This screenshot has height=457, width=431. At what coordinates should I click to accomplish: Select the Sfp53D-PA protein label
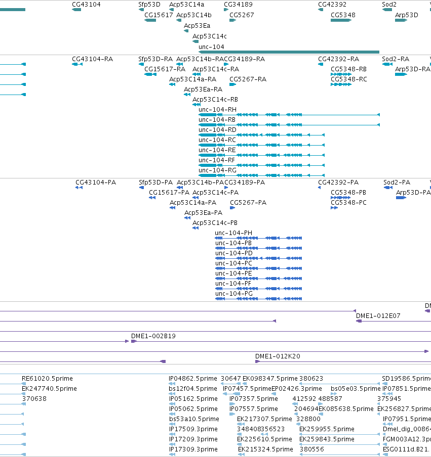(155, 182)
